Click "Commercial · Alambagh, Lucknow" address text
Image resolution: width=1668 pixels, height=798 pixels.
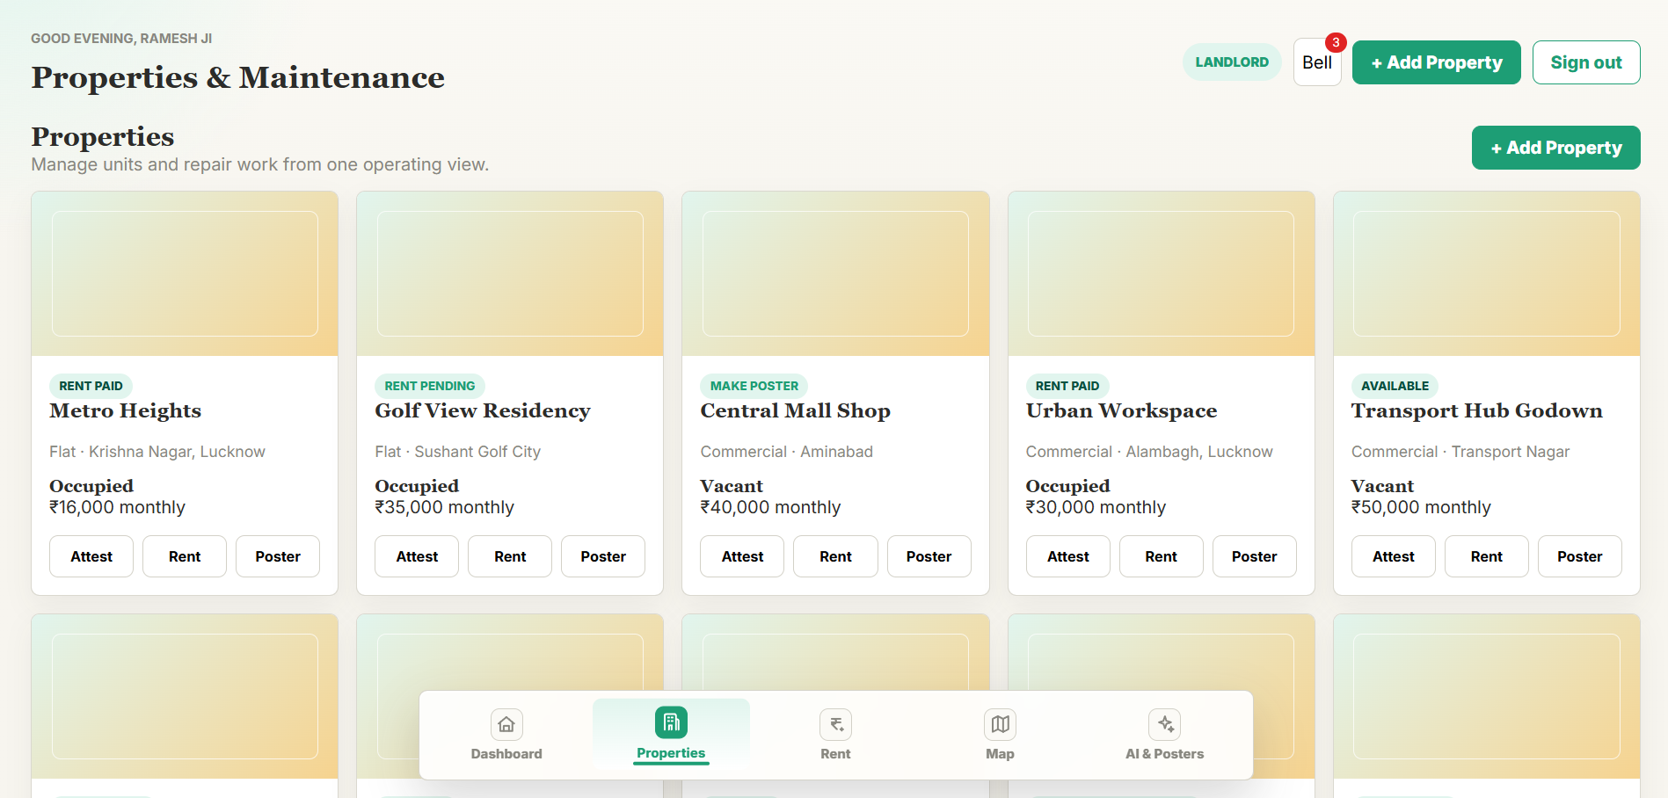[x=1149, y=452]
